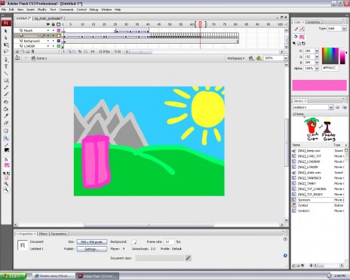Click the brightness slider in Color panel

coord(342,56)
